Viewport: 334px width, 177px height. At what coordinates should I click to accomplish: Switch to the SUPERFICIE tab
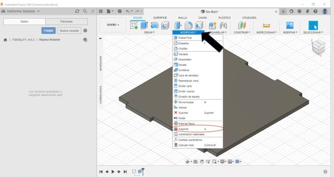point(160,18)
